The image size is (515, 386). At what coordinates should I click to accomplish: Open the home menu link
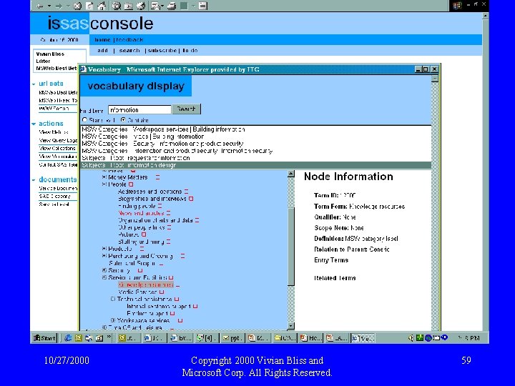pyautogui.click(x=102, y=40)
